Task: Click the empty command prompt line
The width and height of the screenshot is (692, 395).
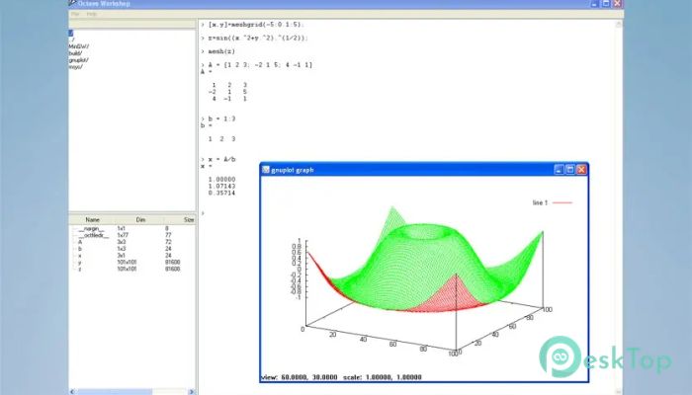Action: pos(203,213)
